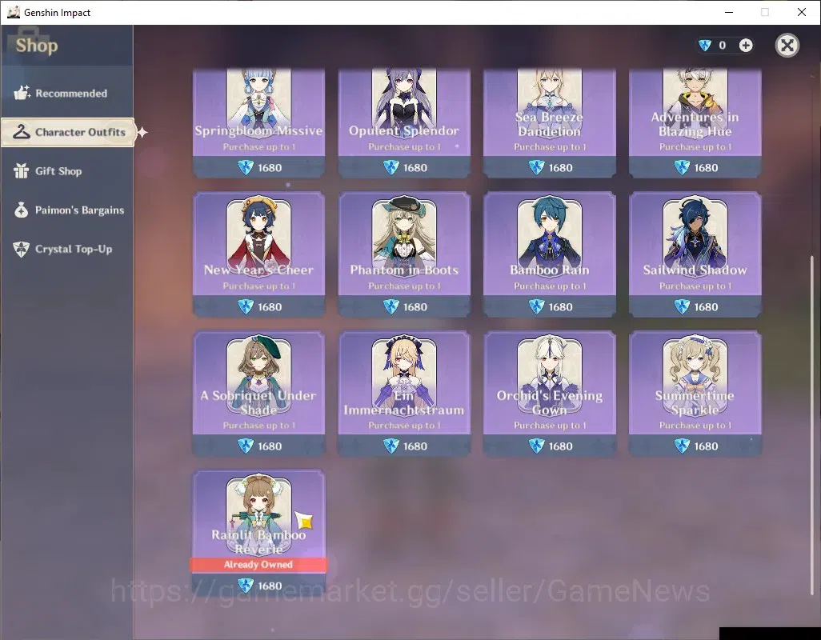Image resolution: width=821 pixels, height=640 pixels.
Task: Click the yellow star badge on Rainlit Bamboo Reverie
Action: click(x=304, y=520)
